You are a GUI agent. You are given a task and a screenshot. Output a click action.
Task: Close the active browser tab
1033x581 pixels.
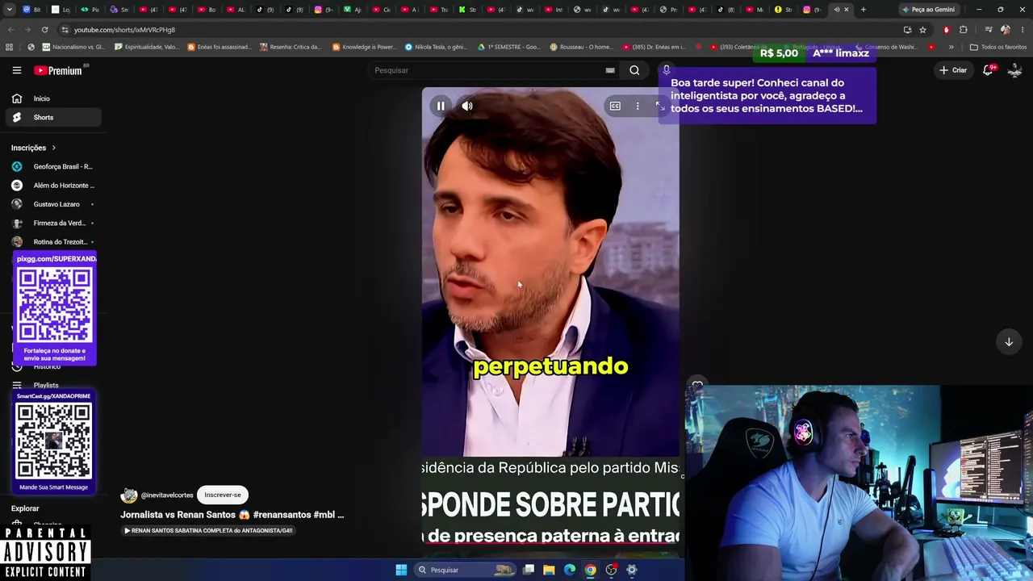pyautogui.click(x=846, y=10)
